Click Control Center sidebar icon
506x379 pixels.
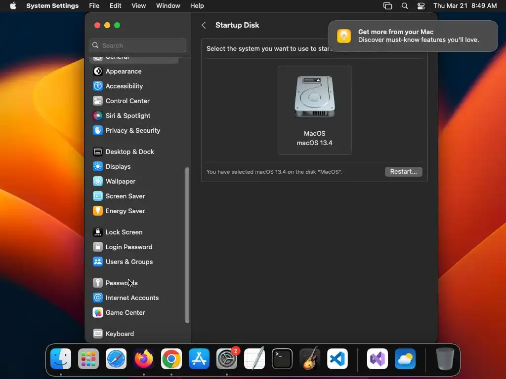pyautogui.click(x=97, y=101)
